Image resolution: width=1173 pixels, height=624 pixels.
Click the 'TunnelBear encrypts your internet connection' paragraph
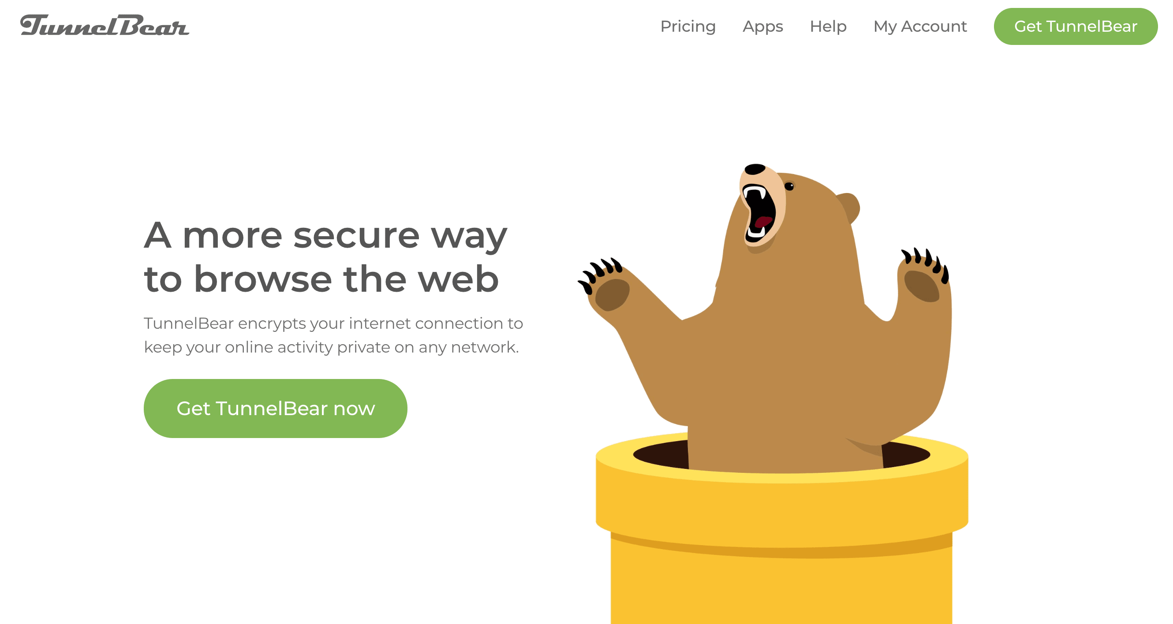coord(333,335)
